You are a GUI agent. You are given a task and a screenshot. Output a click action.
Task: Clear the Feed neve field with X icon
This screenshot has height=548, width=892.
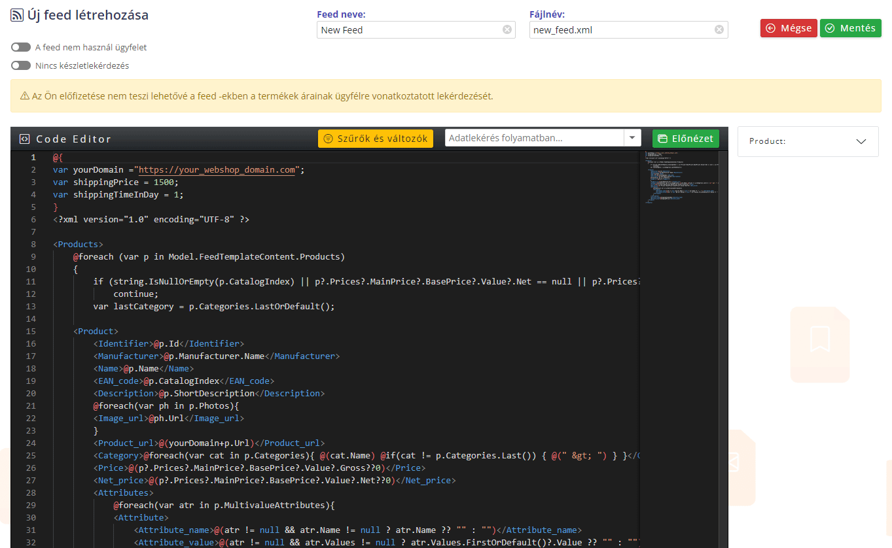[x=507, y=29]
